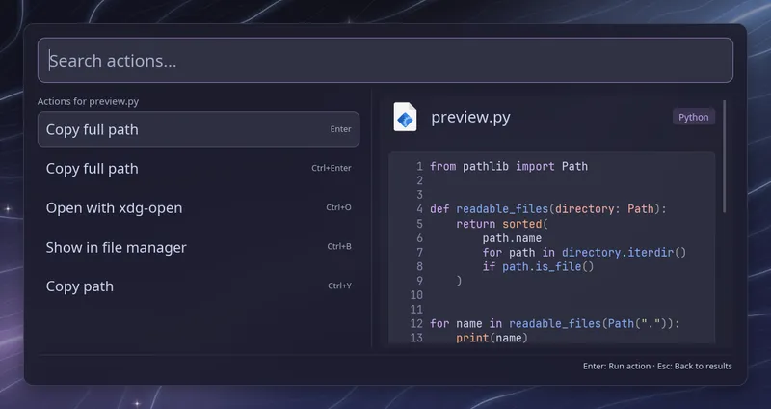Click the footer hint 'Enter: Run action'

pyautogui.click(x=617, y=366)
